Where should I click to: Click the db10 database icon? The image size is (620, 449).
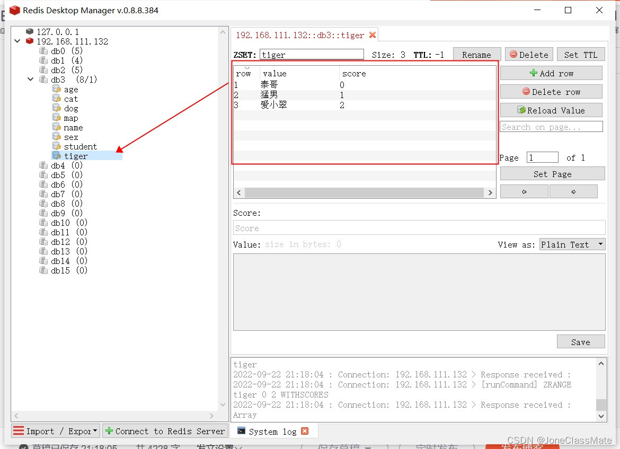coord(43,222)
